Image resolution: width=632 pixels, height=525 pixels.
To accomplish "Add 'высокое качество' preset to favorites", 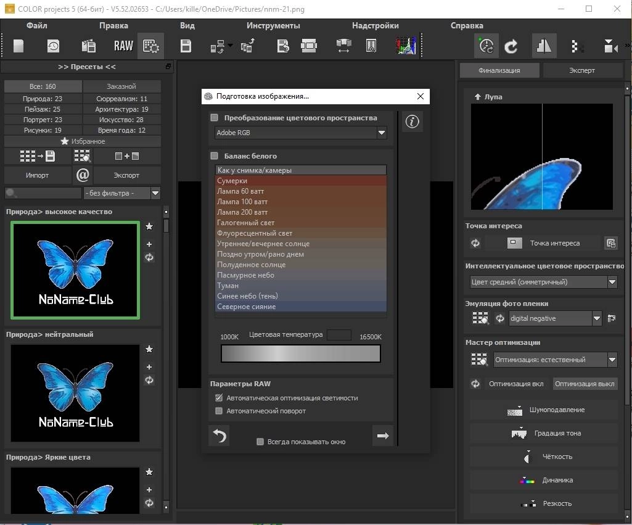I will click(x=149, y=226).
